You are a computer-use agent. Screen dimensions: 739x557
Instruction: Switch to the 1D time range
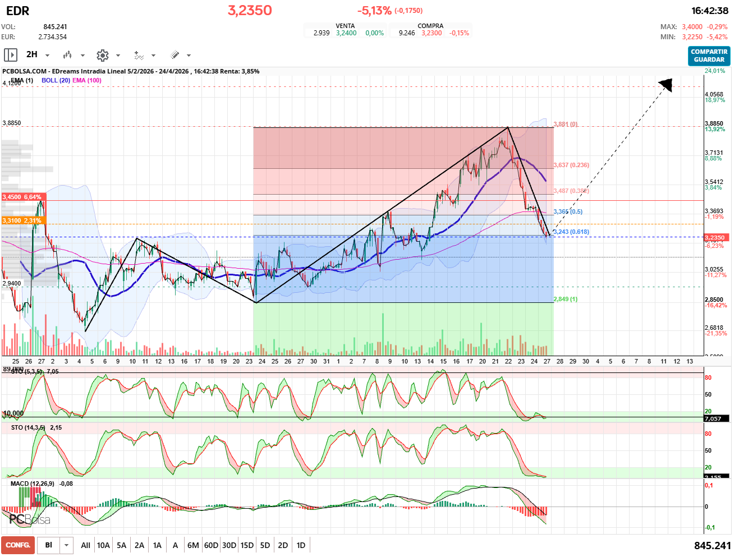point(301,545)
